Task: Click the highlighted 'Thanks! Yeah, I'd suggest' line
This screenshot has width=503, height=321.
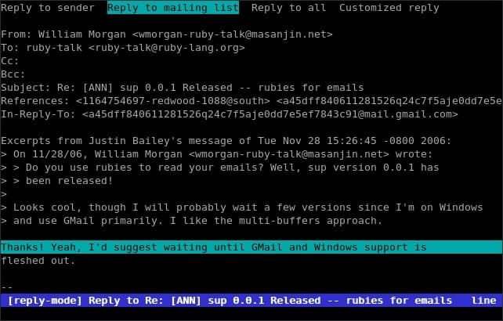Action: tap(251, 247)
